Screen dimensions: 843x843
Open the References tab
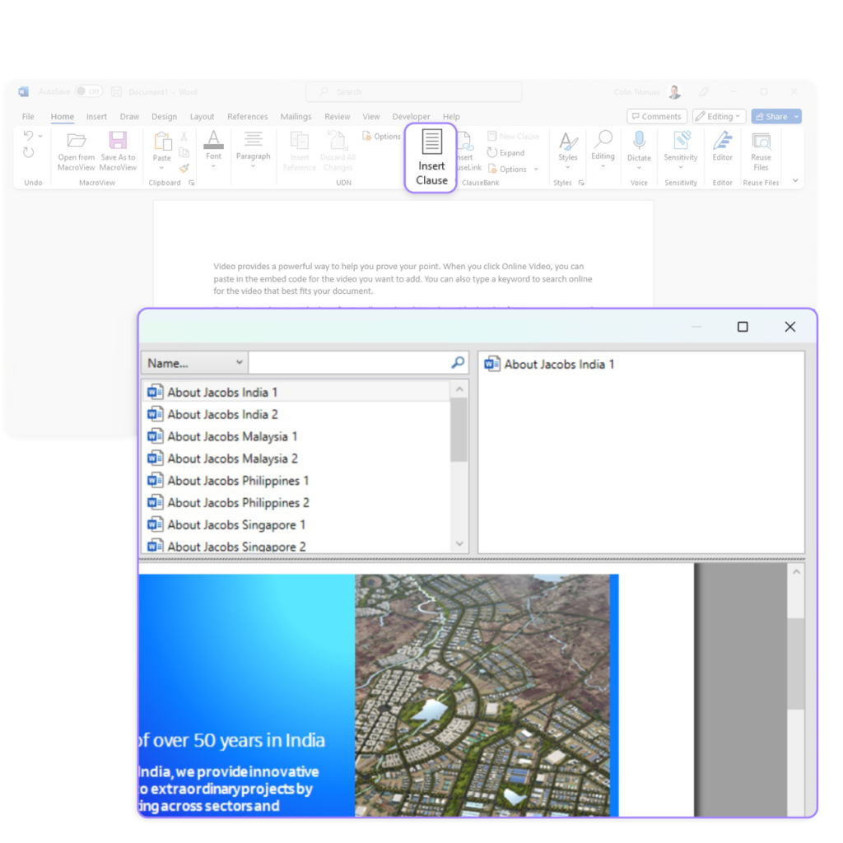pos(247,117)
